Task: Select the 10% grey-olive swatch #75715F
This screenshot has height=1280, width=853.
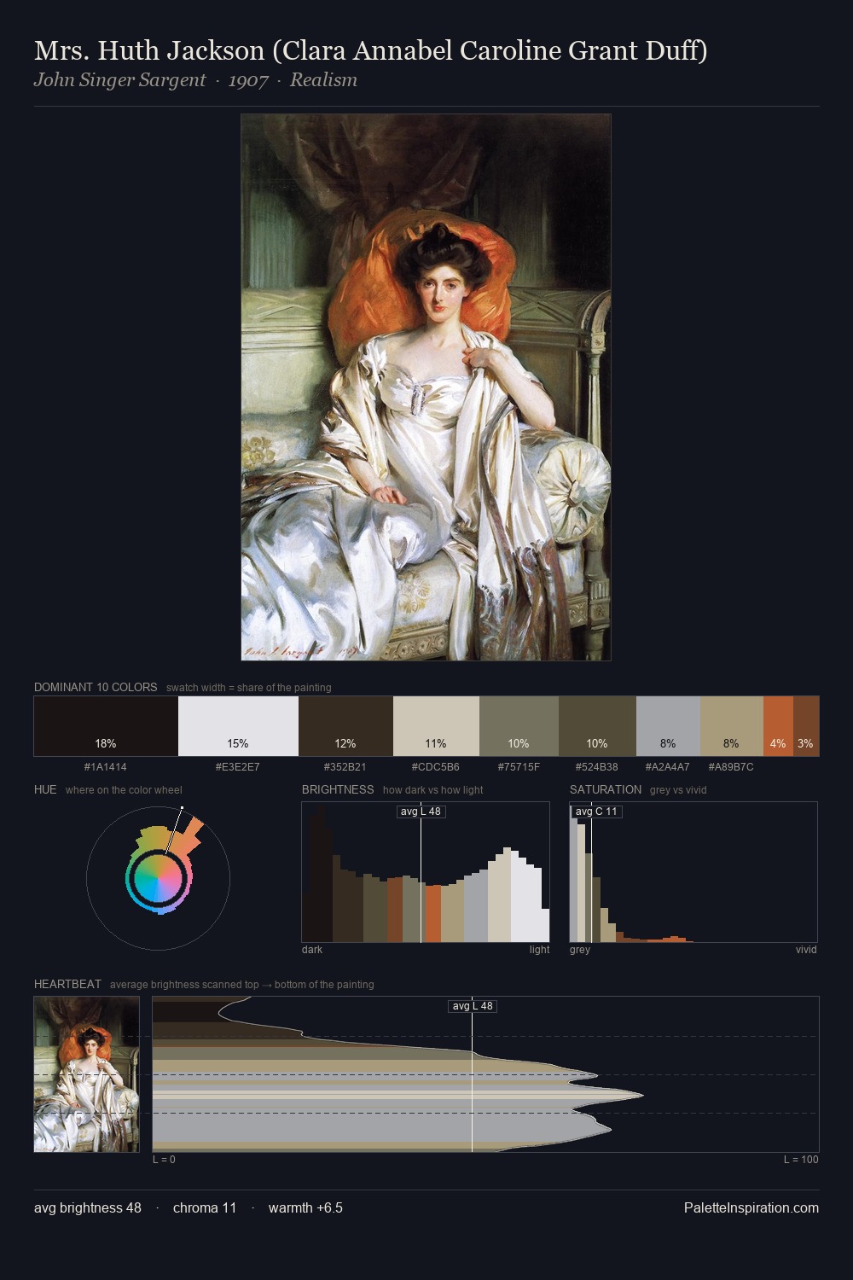Action: [519, 726]
